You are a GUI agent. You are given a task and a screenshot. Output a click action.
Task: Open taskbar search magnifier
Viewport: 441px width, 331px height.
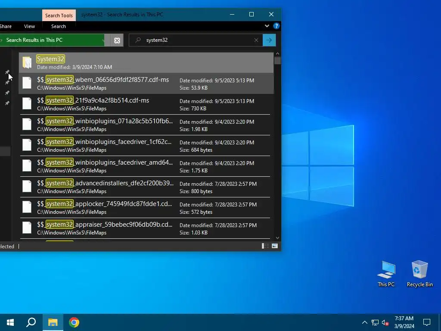tap(31, 322)
